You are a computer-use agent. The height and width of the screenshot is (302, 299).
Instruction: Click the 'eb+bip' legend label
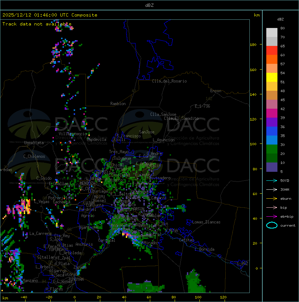[x=287, y=217]
